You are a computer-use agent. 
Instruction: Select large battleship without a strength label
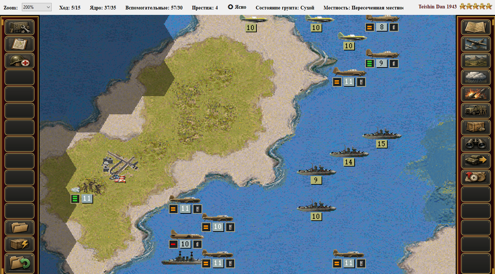pyautogui.click(x=182, y=259)
